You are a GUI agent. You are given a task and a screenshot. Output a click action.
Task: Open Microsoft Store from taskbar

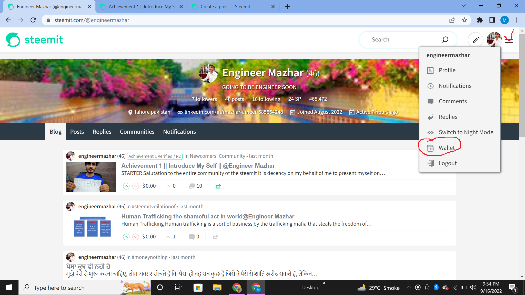tap(198, 288)
